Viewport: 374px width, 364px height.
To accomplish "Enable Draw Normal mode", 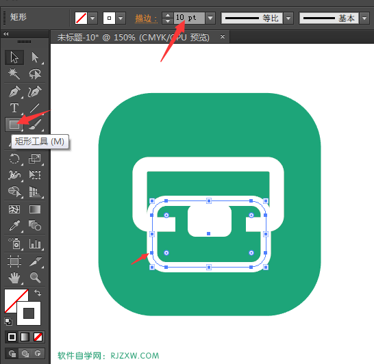I will [x=12, y=353].
